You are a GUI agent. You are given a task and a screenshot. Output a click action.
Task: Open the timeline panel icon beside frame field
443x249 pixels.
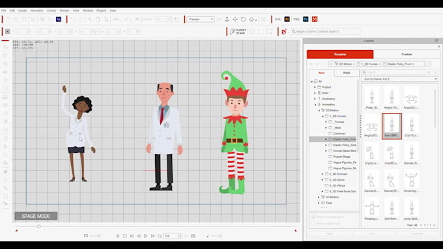(193, 236)
